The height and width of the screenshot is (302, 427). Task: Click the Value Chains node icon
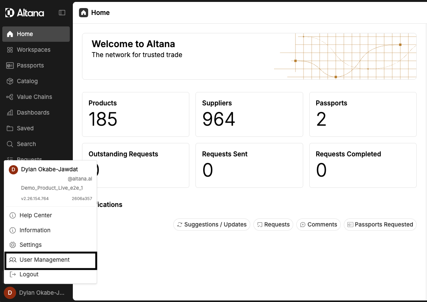coord(10,97)
